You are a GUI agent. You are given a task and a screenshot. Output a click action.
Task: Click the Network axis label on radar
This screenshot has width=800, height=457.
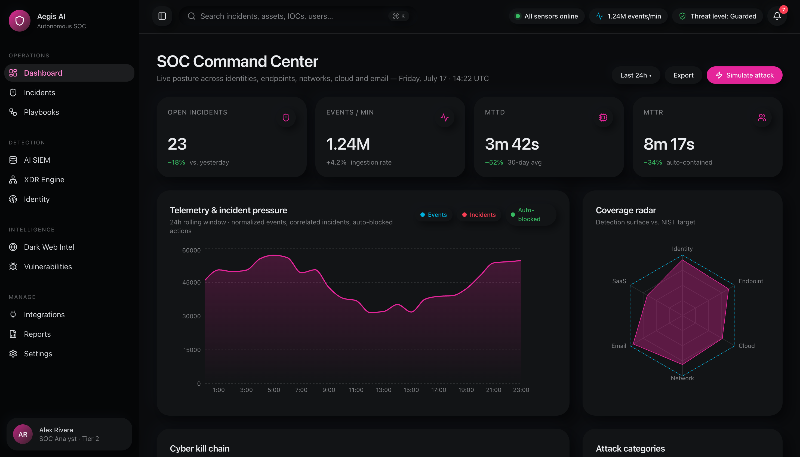click(x=682, y=378)
